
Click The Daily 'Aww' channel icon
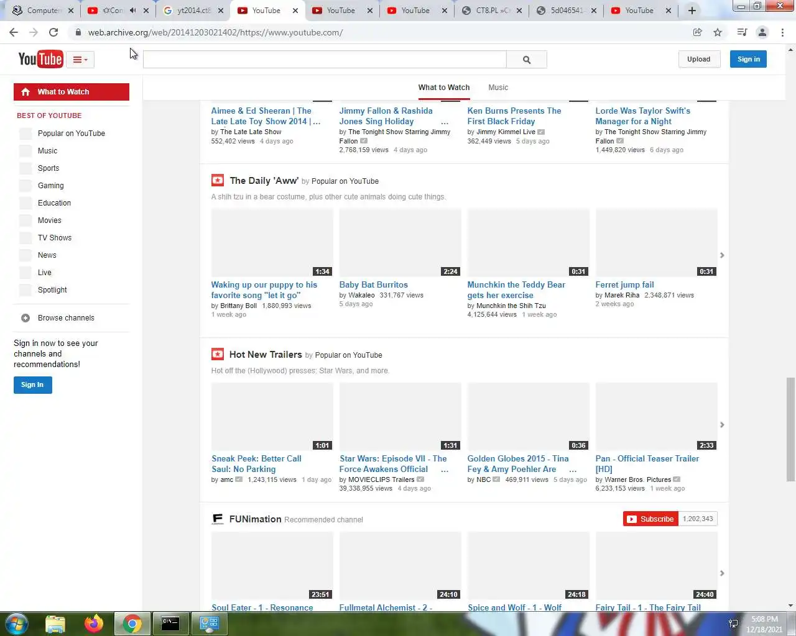tap(218, 181)
